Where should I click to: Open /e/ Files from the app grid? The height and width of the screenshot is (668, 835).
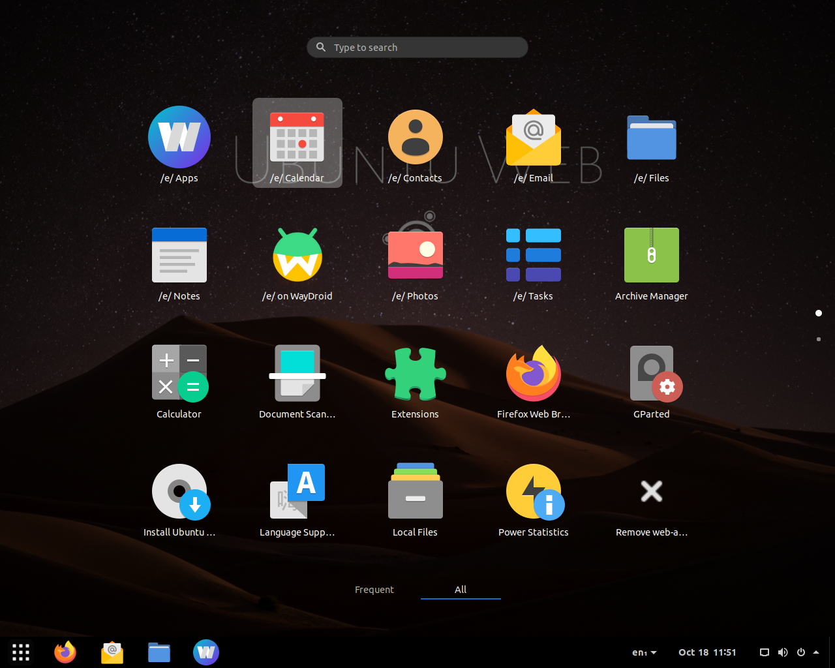click(x=652, y=144)
